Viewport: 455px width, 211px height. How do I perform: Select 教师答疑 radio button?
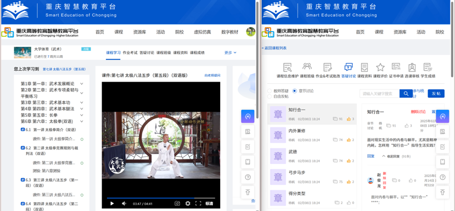pyautogui.click(x=270, y=91)
